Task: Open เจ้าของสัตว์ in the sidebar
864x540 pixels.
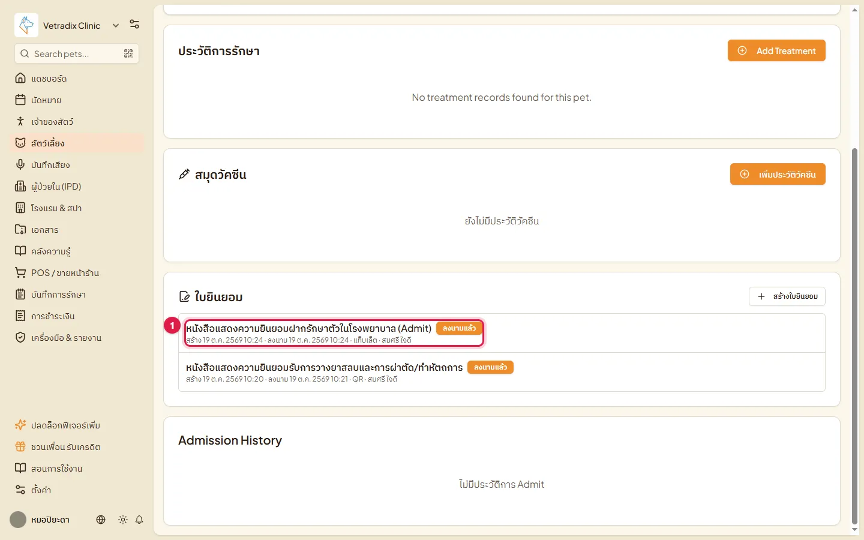Action: [77, 122]
